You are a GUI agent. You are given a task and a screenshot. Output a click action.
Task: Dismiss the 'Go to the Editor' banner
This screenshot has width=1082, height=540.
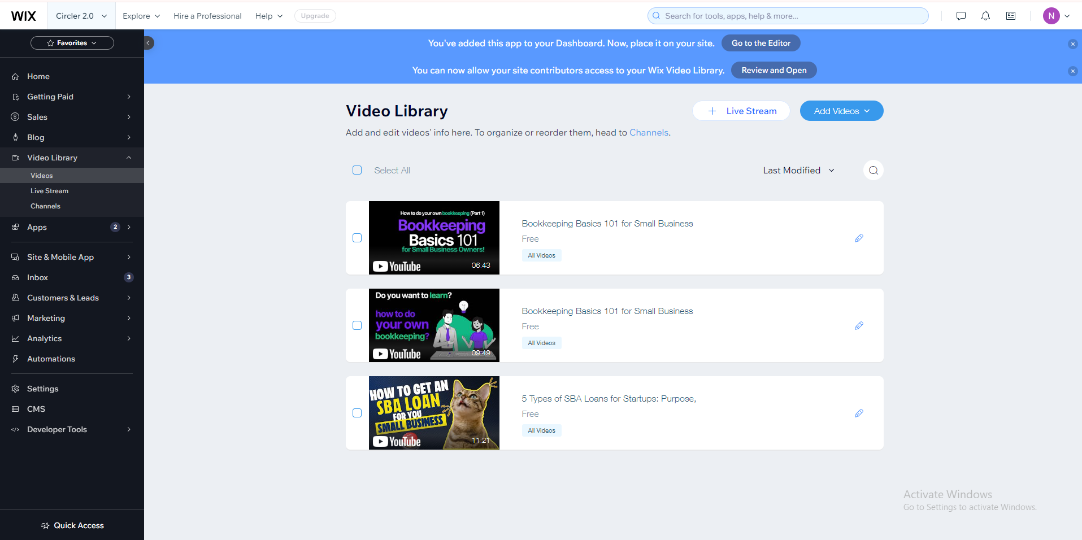pos(1072,44)
